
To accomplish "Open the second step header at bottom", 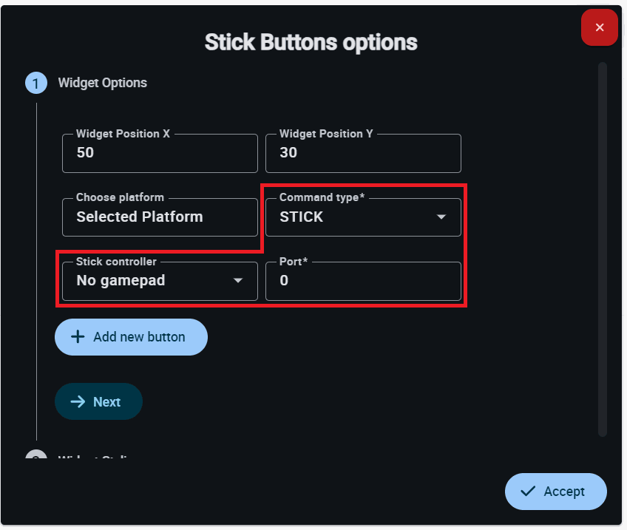I will click(96, 458).
